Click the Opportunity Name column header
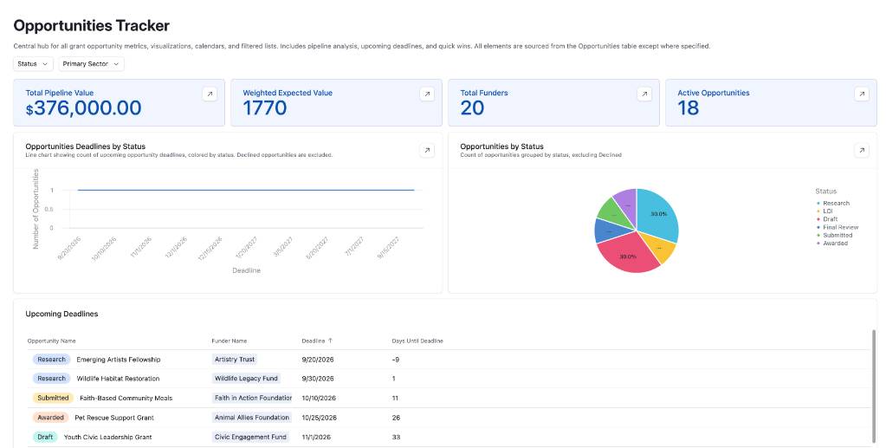 click(51, 341)
